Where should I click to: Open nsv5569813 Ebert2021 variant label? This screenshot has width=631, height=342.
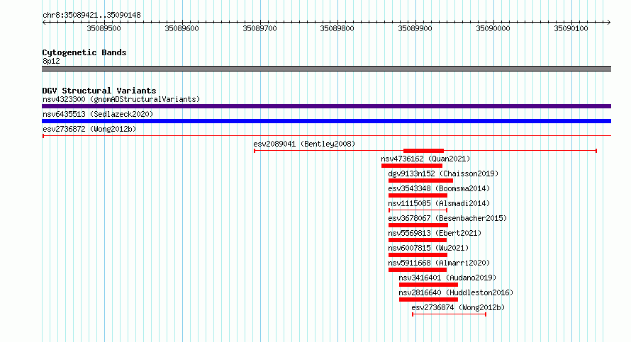point(435,233)
